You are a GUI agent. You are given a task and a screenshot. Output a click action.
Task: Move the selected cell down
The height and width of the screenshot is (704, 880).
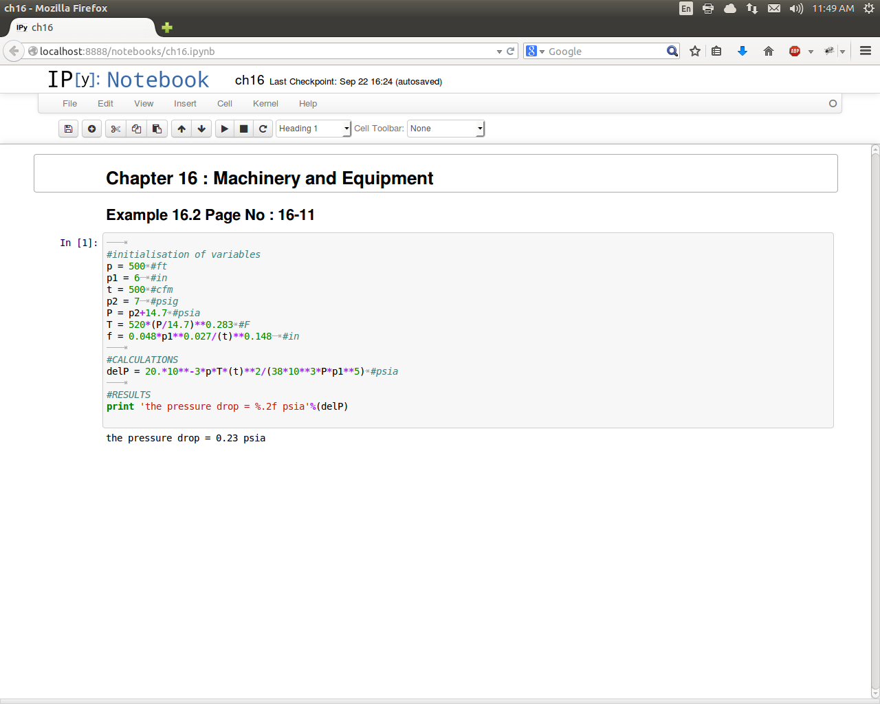[x=201, y=129]
